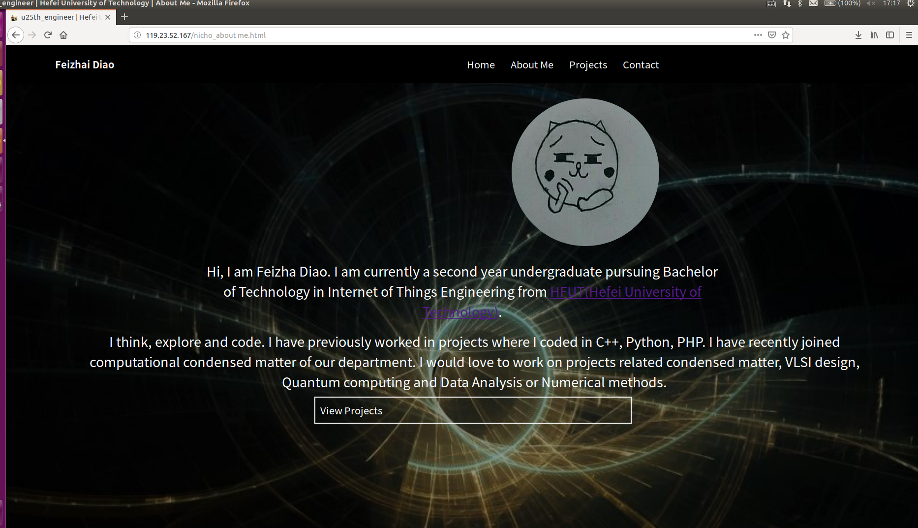Open the page actions three-dot menu
Image resolution: width=918 pixels, height=528 pixels.
(758, 35)
